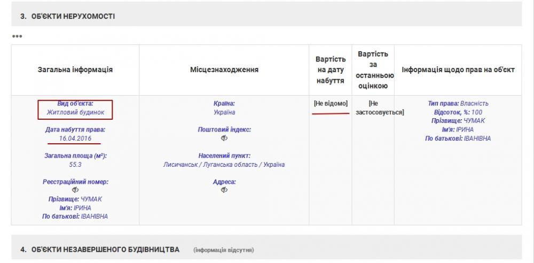Click the (інформація відсутня) note
The image size is (534, 263).
point(223,250)
